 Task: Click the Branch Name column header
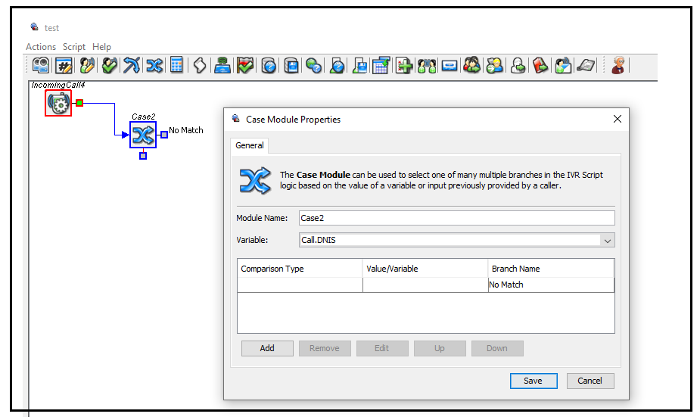tap(551, 269)
